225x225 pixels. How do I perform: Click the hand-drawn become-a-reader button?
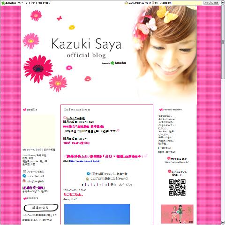(x=41, y=208)
